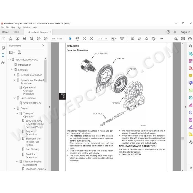The height and width of the screenshot is (193, 193).
Task: Open the scrolling mode tool
Action: point(122,39)
